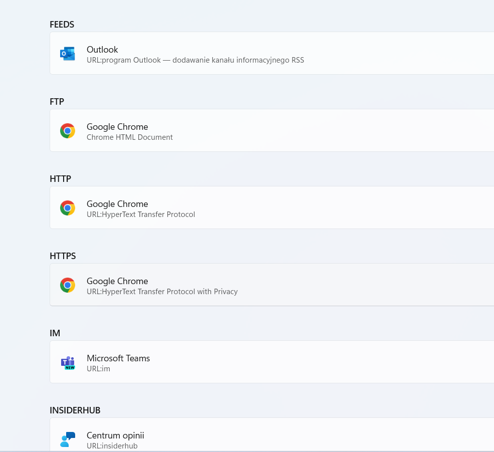Image resolution: width=494 pixels, height=452 pixels.
Task: Click the Outlook icon under FEEDS
Action: (x=68, y=54)
